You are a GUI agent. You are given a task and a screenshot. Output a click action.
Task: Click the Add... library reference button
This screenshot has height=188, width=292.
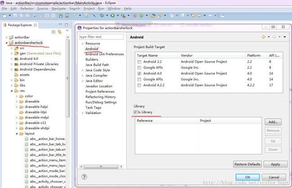click(x=273, y=122)
